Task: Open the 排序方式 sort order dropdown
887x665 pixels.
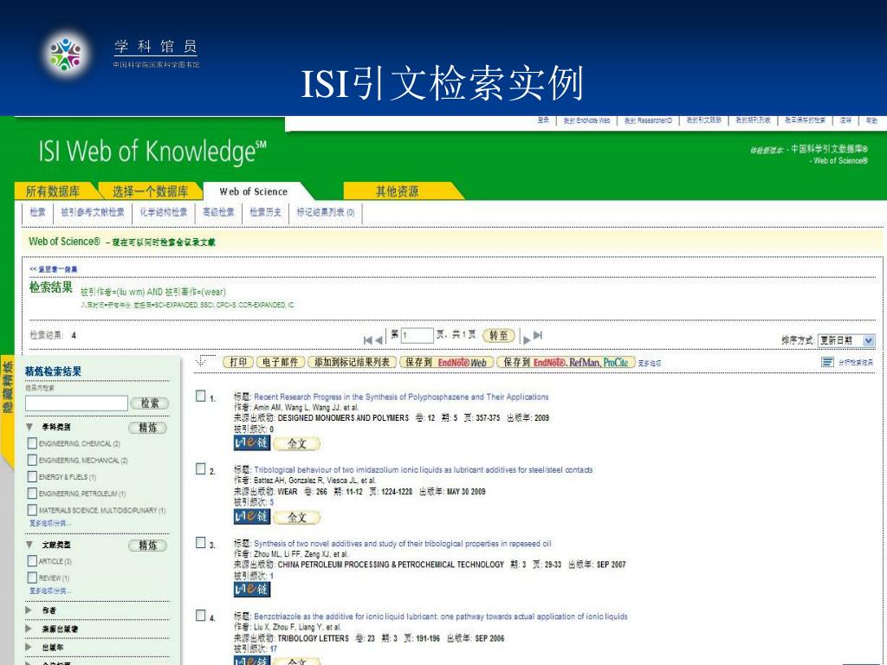Action: 847,340
